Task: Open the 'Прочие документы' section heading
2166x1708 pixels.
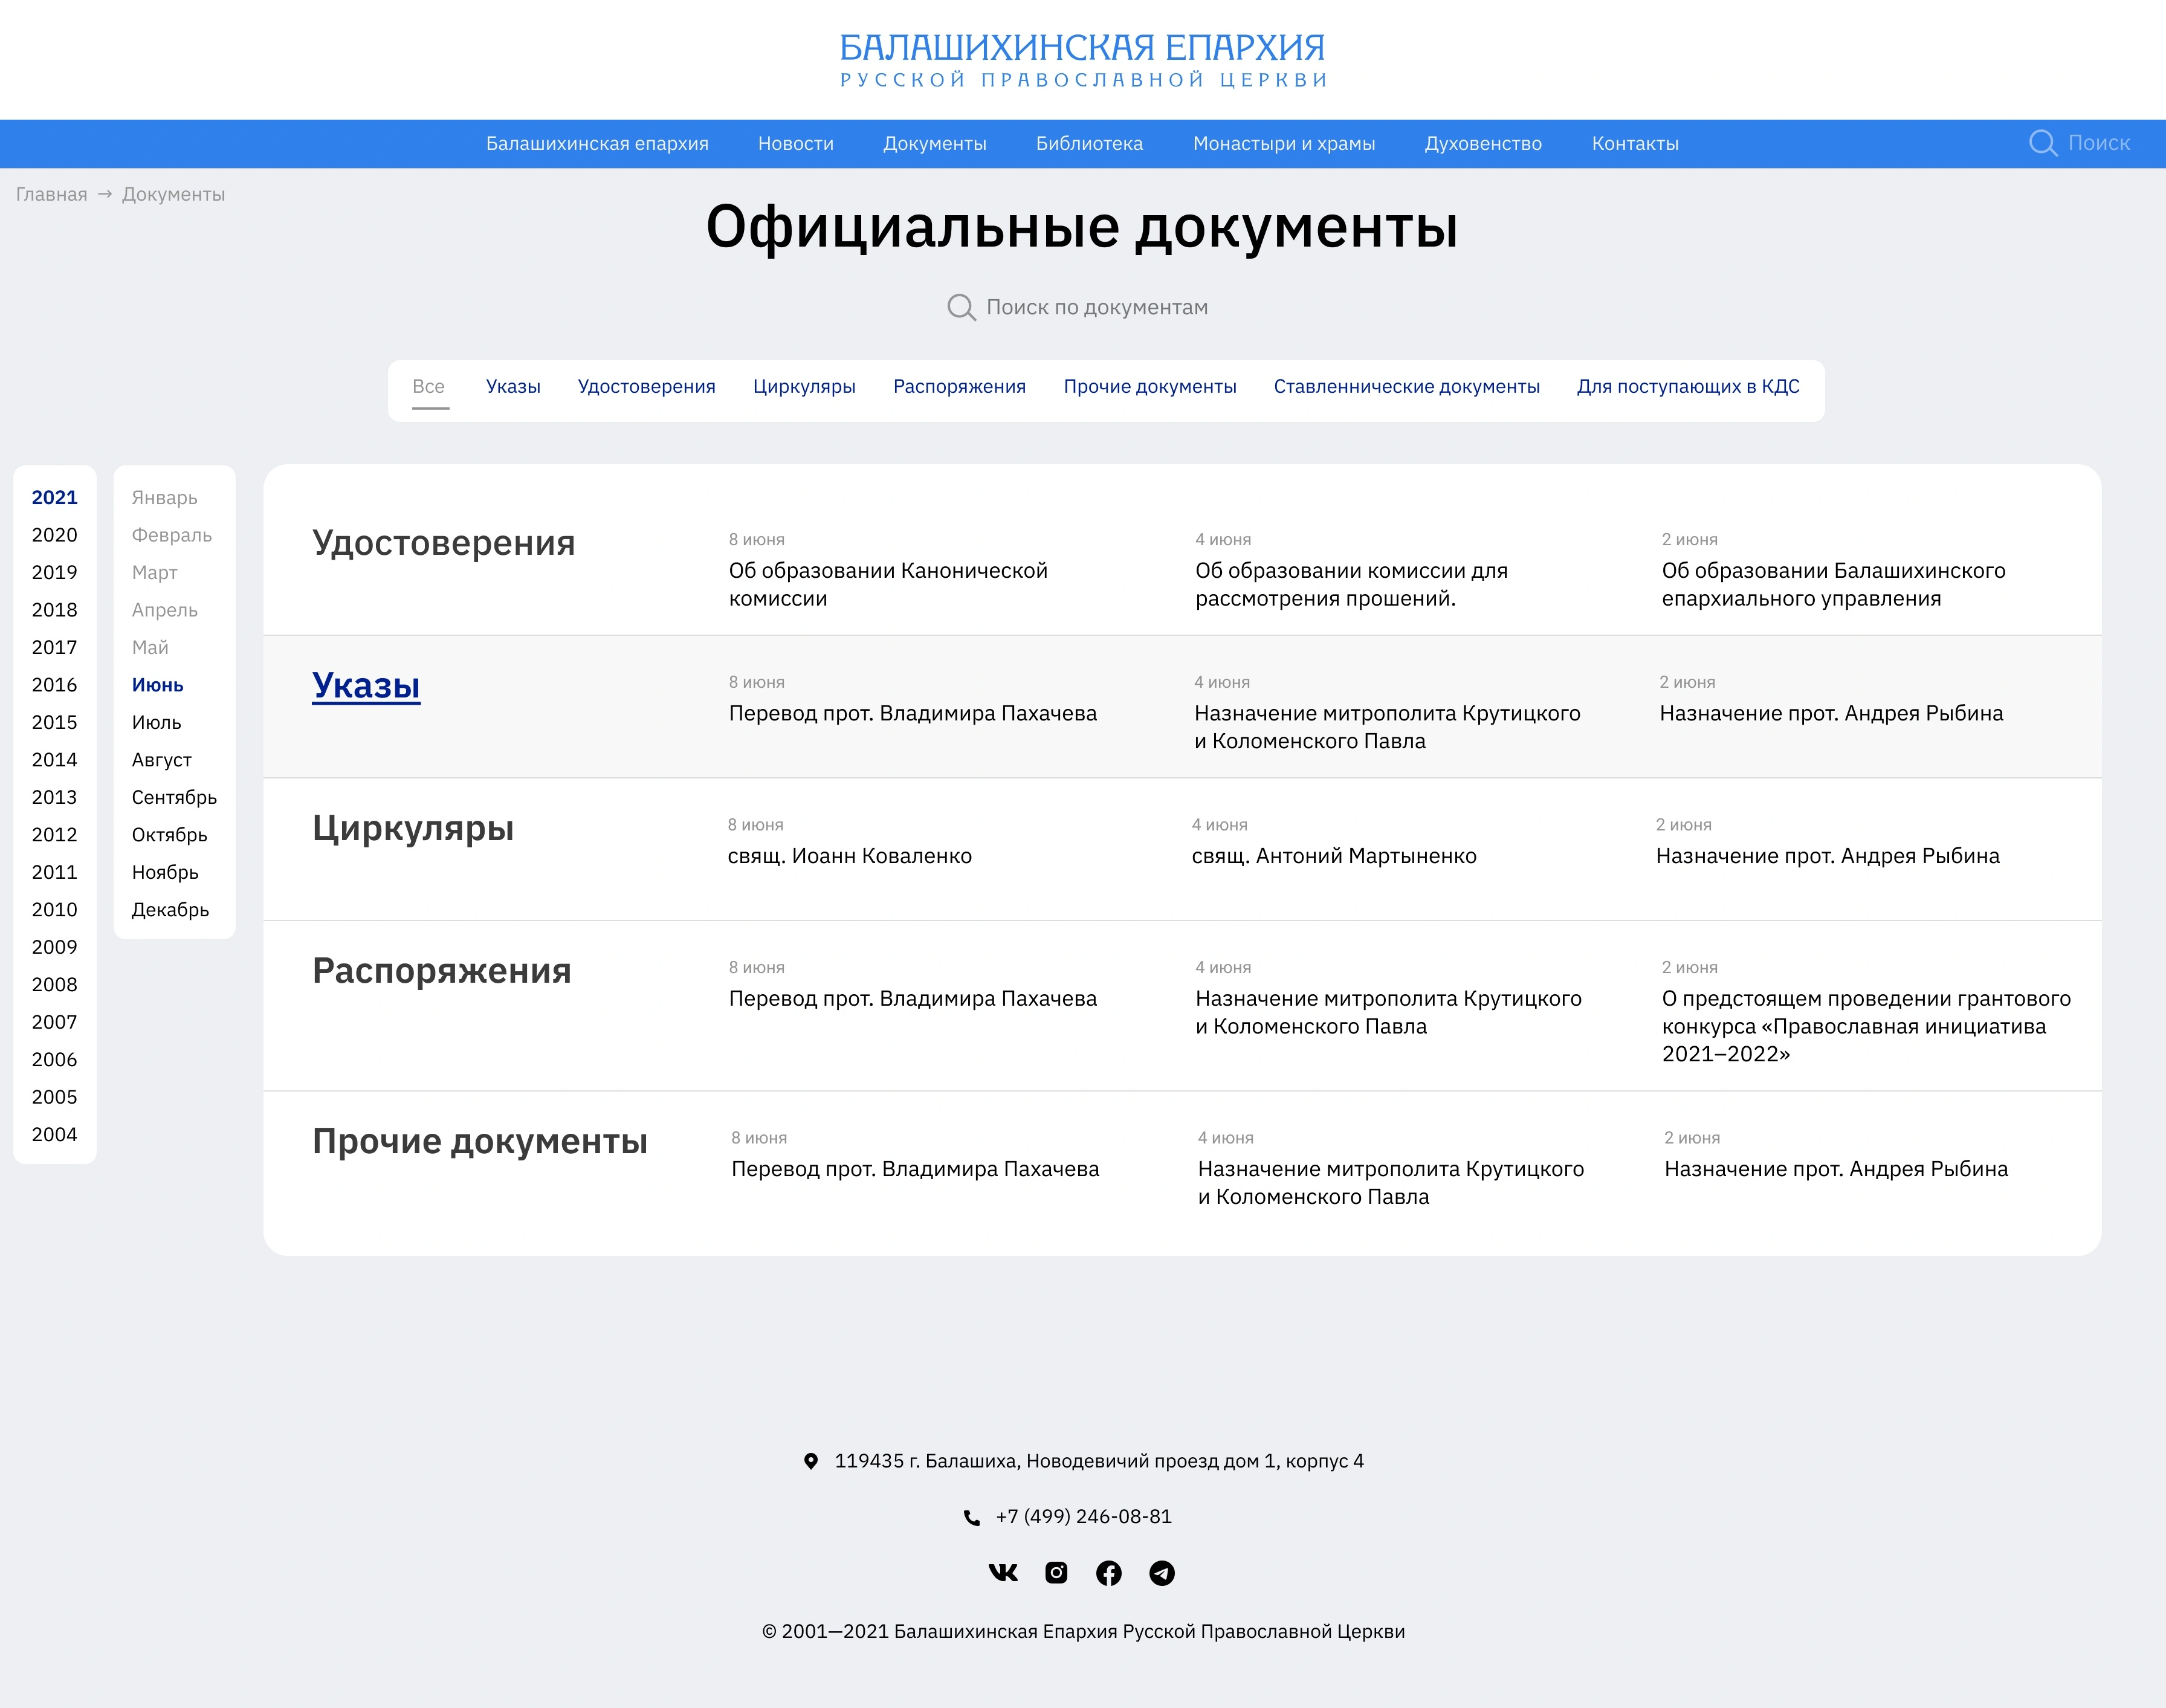Action: point(480,1141)
